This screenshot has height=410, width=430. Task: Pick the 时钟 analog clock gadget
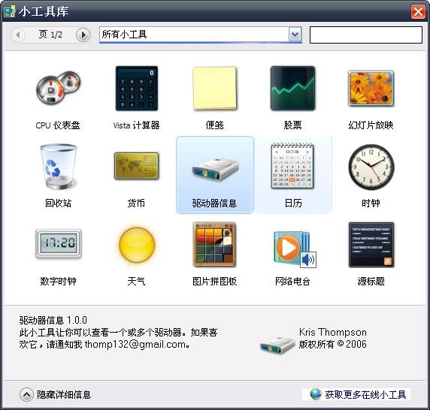pos(371,167)
